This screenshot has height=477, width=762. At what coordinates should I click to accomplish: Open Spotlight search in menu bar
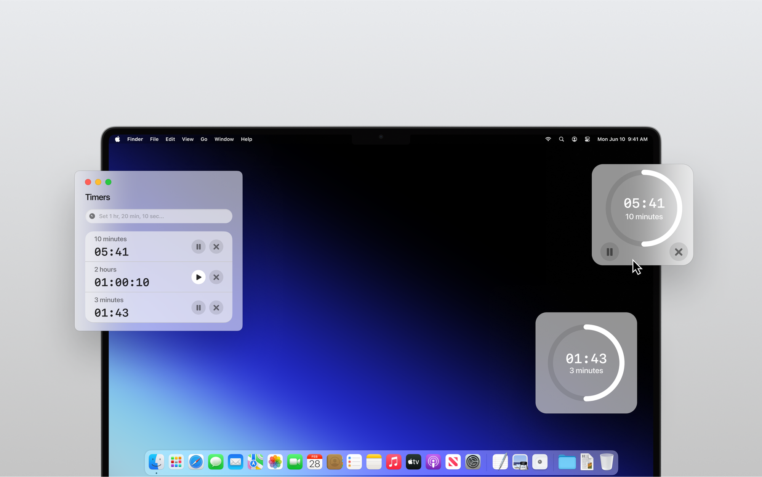561,139
